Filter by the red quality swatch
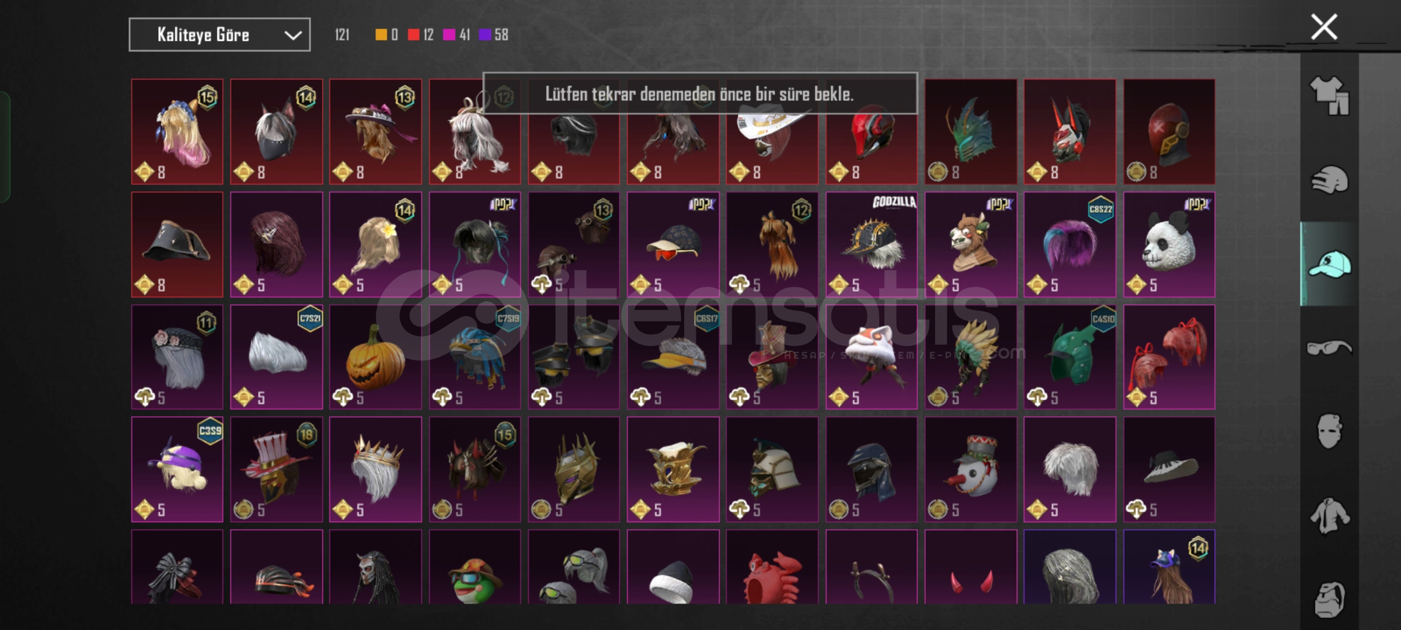 click(413, 35)
